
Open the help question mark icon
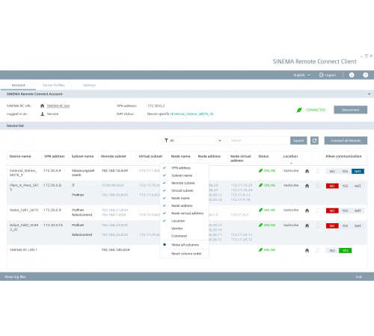point(366,75)
